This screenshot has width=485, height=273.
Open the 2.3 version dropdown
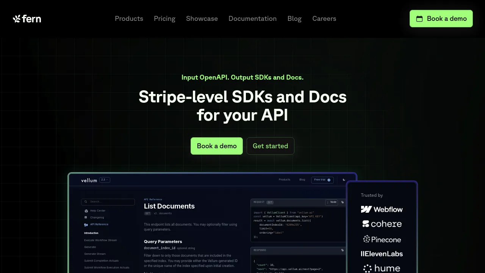105,180
